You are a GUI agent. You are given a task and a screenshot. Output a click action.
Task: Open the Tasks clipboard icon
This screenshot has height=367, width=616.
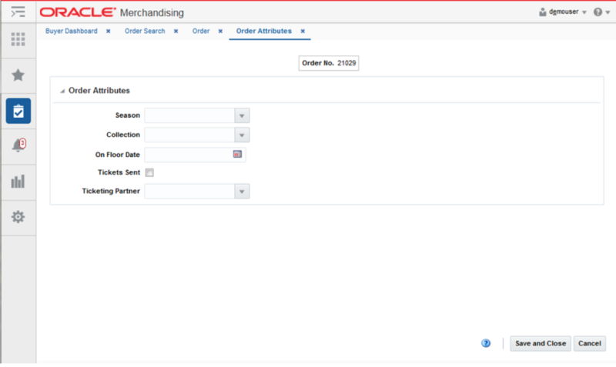(x=18, y=111)
